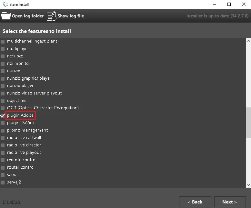
Task: Click the Show log file icon
Action: (52, 16)
